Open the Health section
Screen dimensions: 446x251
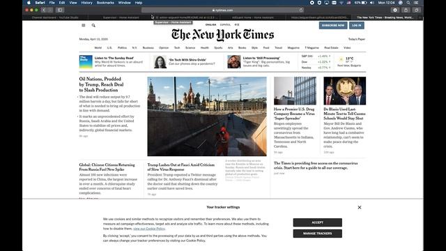coord(204,48)
